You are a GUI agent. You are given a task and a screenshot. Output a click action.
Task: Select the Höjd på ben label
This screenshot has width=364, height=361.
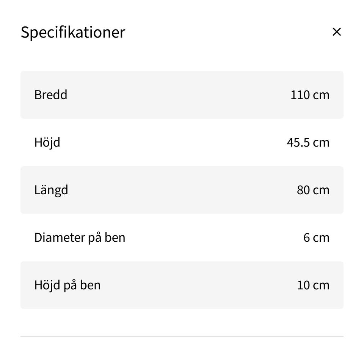(67, 285)
